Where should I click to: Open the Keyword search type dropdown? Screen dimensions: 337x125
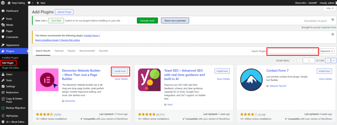(327, 51)
